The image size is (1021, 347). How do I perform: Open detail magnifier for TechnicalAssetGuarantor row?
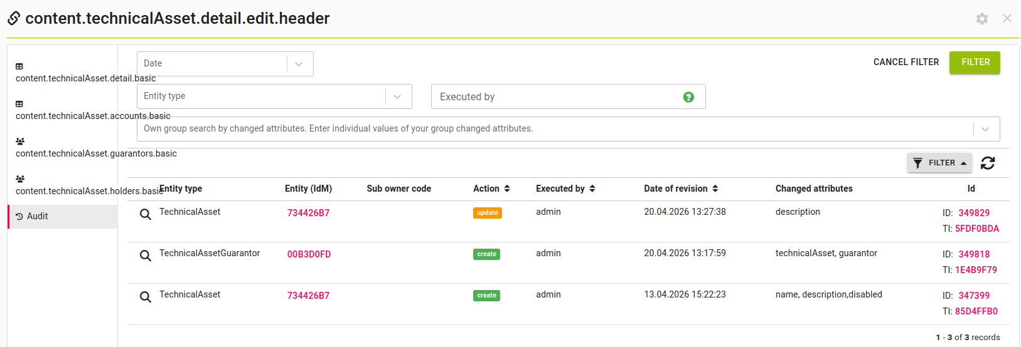pyautogui.click(x=145, y=256)
